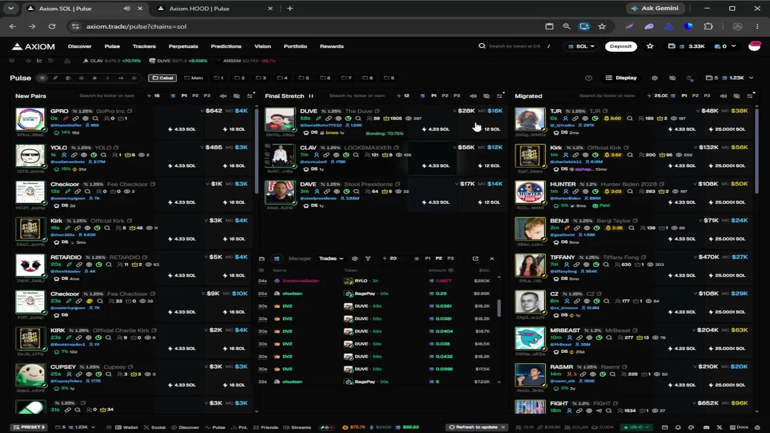The image size is (770, 433).
Task: Open the Display settings dropdown
Action: (621, 78)
